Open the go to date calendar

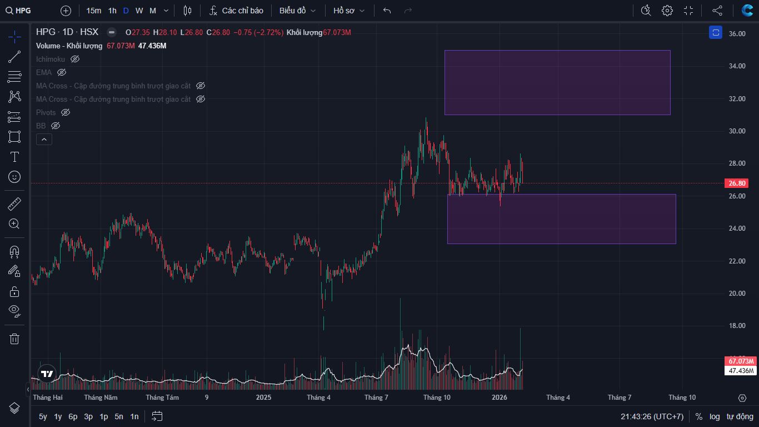pos(157,416)
